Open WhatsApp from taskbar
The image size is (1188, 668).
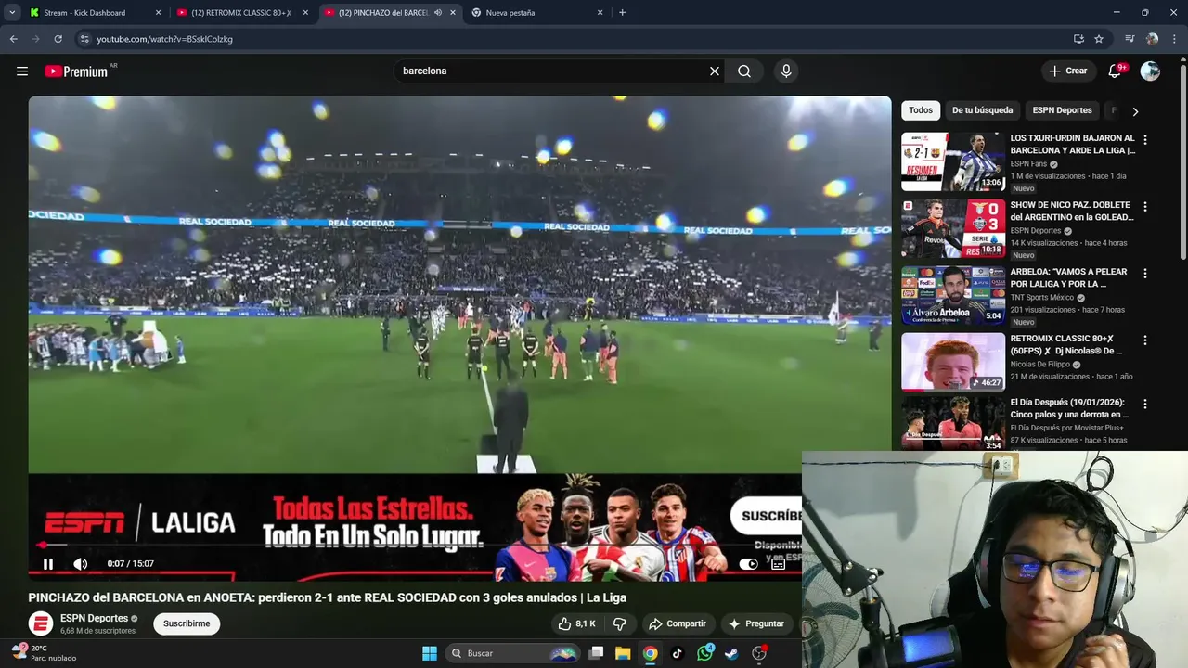pyautogui.click(x=705, y=653)
